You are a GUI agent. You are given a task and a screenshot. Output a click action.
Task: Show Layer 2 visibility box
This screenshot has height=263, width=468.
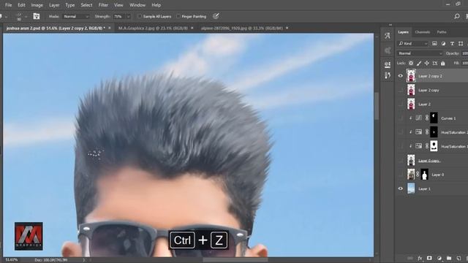[401, 104]
